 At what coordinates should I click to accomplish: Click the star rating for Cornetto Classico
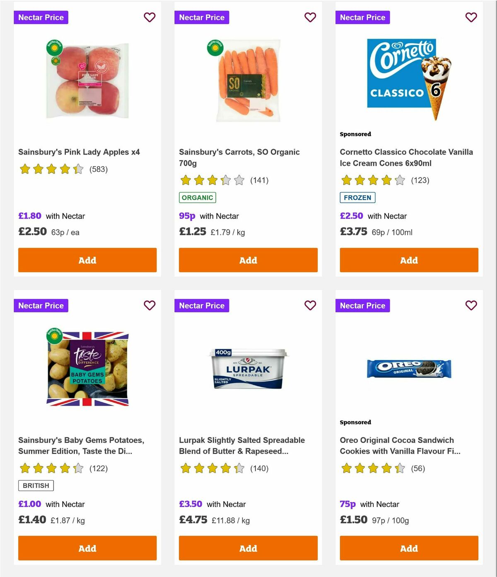click(x=372, y=181)
